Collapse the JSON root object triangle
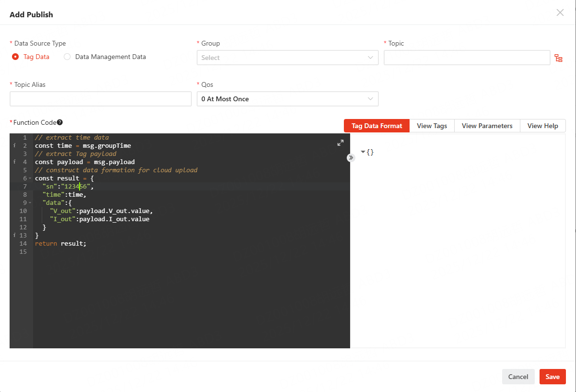Viewport: 576px width, 392px height. 363,152
